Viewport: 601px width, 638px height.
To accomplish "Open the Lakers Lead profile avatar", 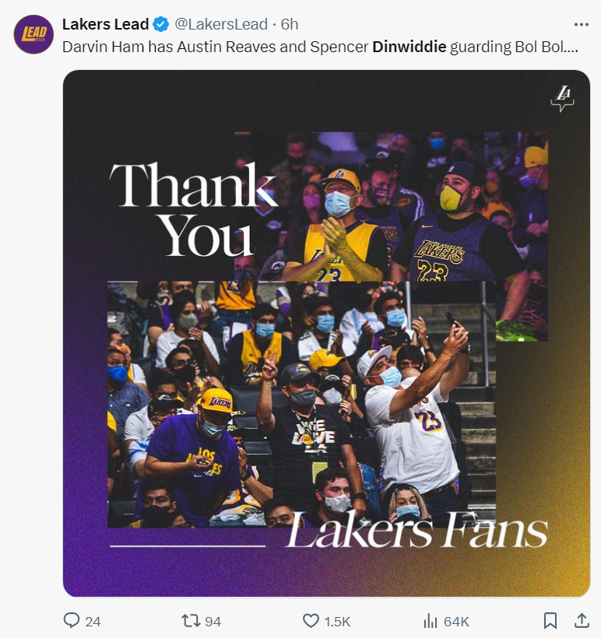I will point(33,34).
